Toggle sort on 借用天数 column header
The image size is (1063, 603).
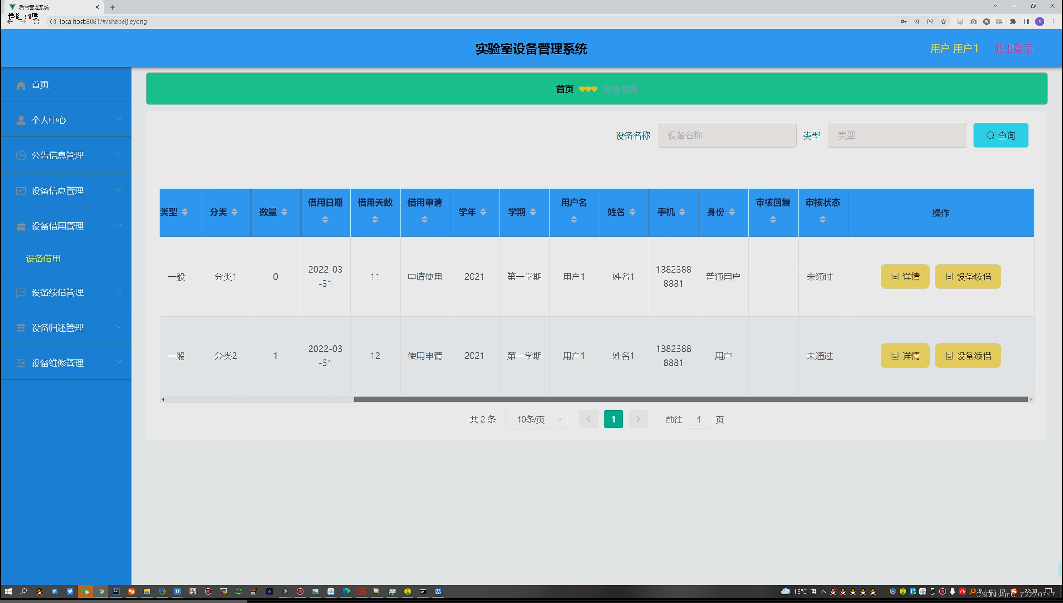coord(375,219)
